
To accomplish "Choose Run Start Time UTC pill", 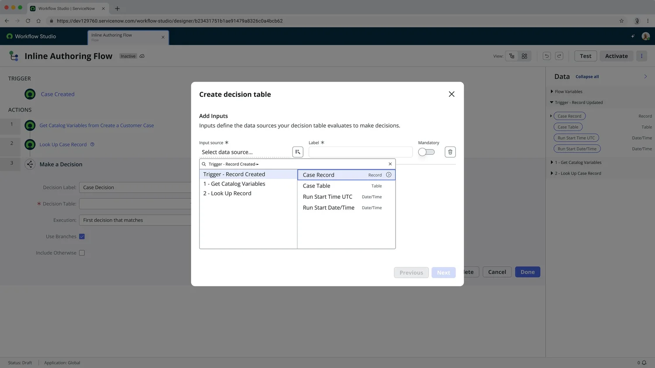I will (346, 197).
